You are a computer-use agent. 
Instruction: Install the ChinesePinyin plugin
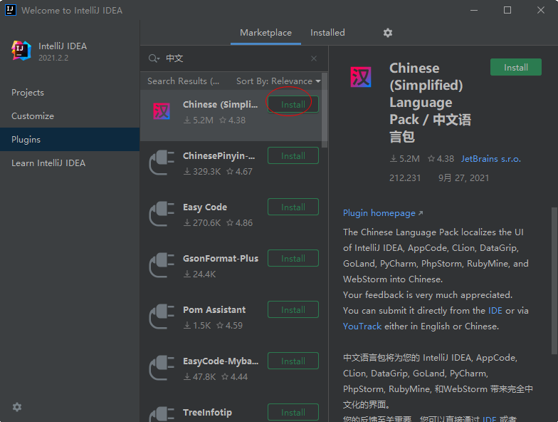(293, 155)
